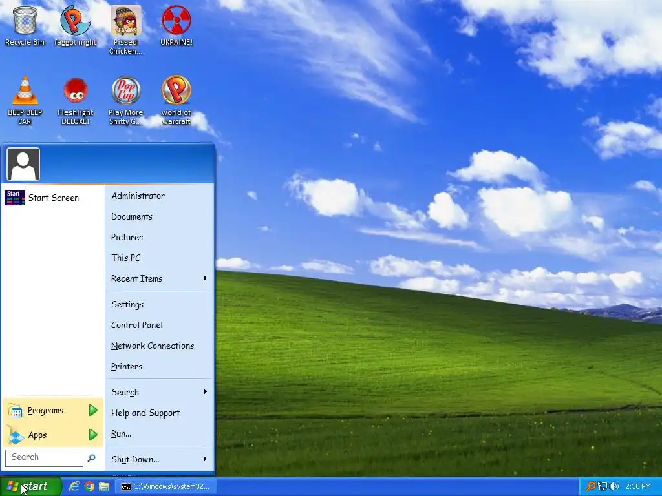Click the cmd icon of the taskbar window button

click(x=126, y=487)
